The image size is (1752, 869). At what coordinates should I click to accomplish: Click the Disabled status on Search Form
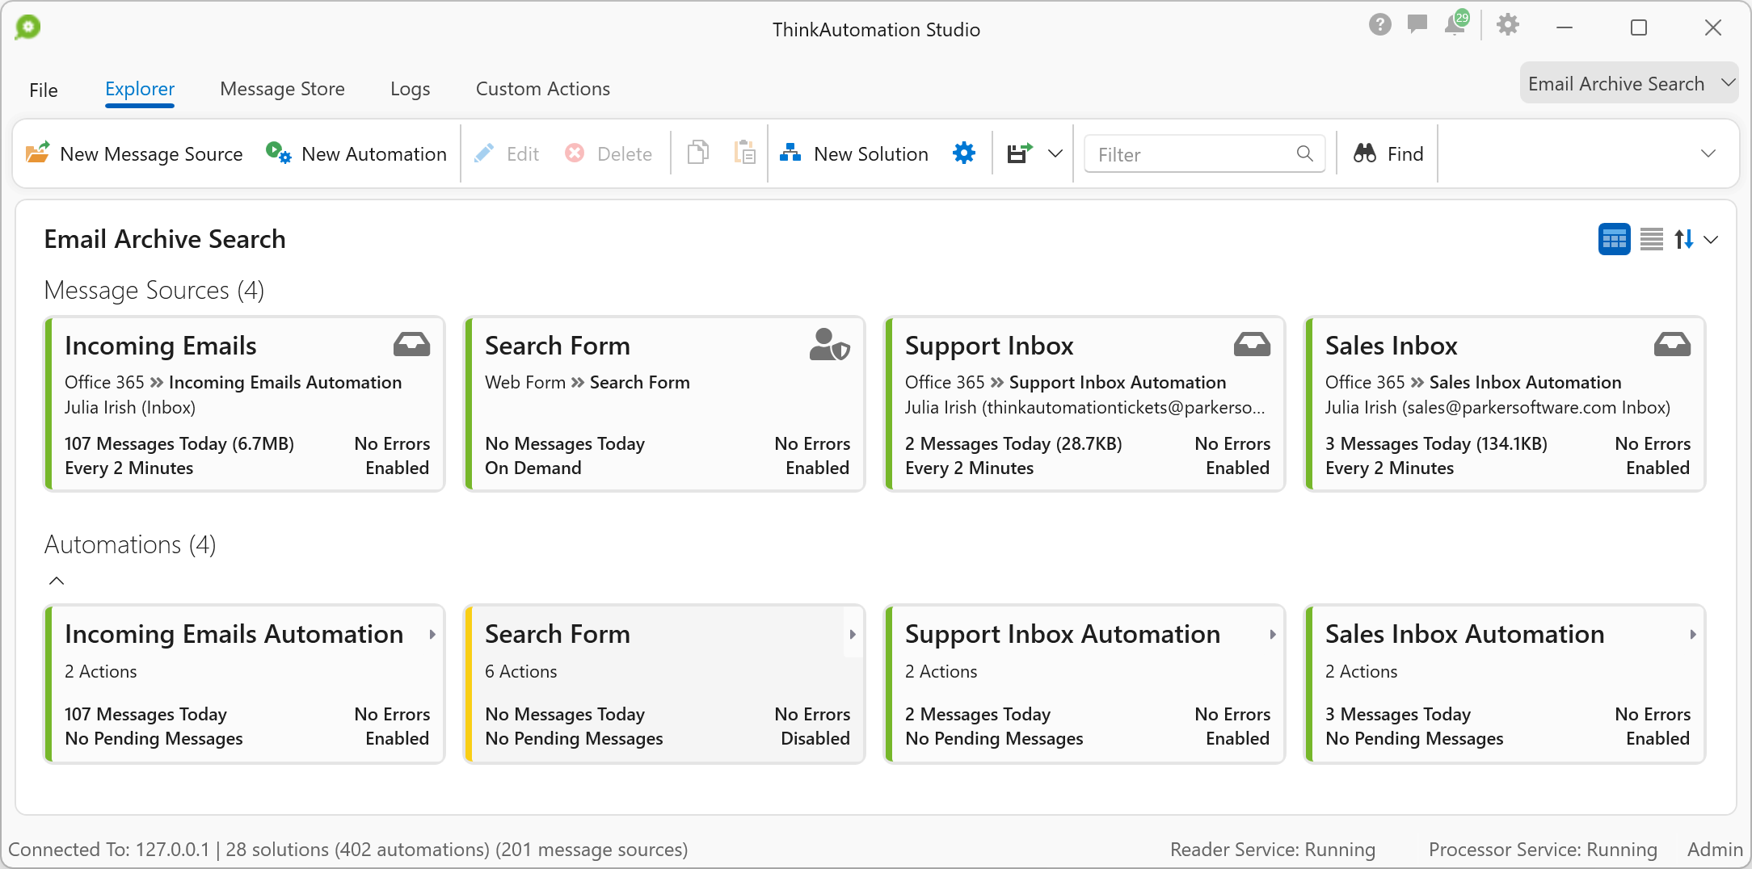click(x=815, y=738)
